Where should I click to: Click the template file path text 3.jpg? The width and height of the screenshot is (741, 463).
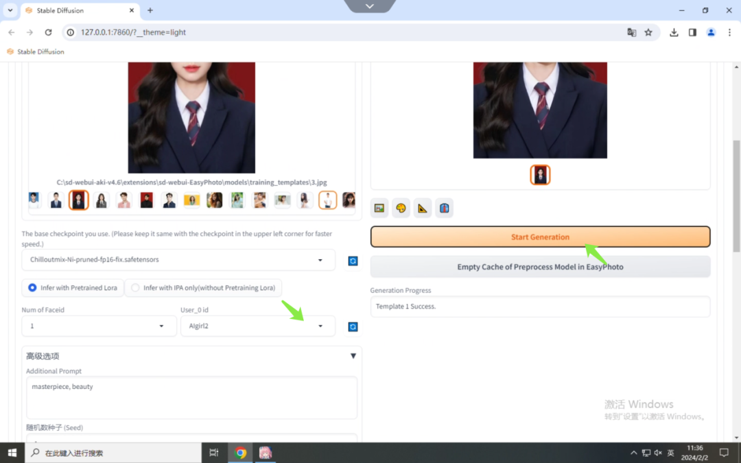tap(191, 182)
